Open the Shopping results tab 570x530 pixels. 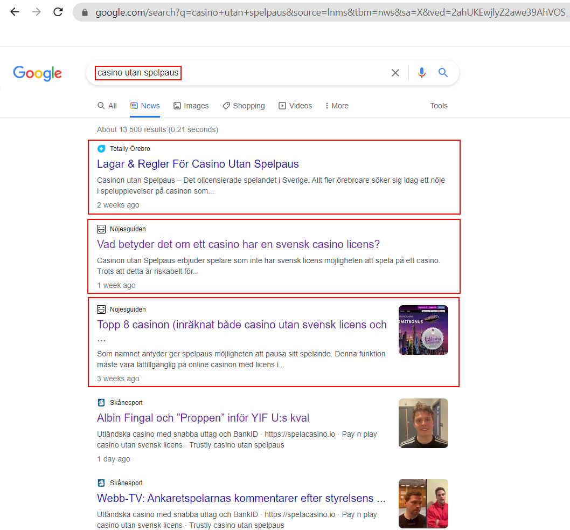click(x=244, y=106)
